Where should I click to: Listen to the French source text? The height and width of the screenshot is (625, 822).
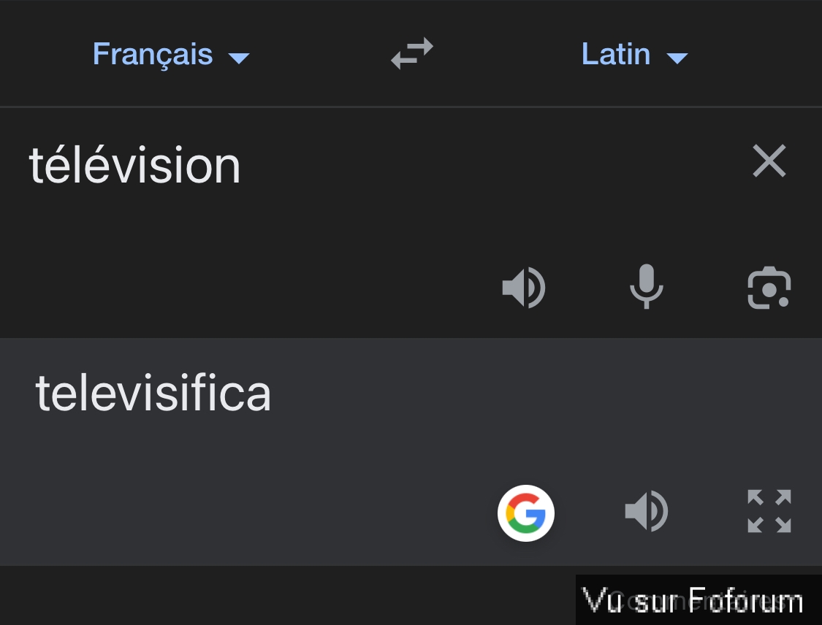click(524, 287)
